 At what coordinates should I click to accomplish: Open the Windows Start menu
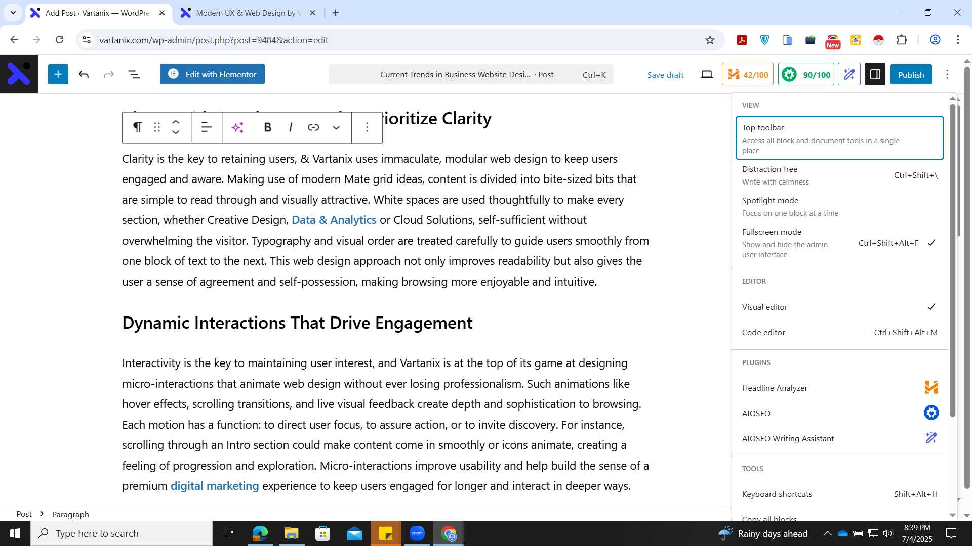pyautogui.click(x=15, y=533)
